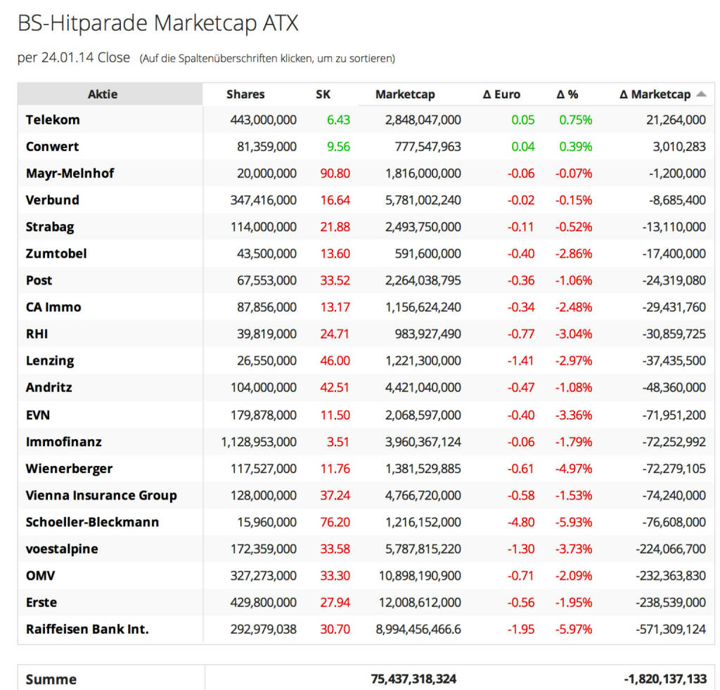The image size is (720, 690).
Task: Select Vienna Insurance Group row
Action: pos(101,495)
